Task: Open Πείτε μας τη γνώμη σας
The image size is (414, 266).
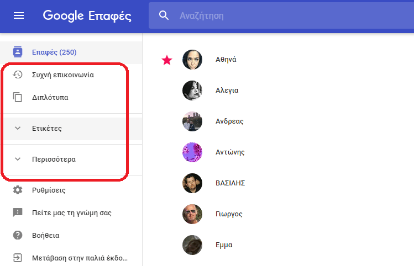Action: (72, 213)
